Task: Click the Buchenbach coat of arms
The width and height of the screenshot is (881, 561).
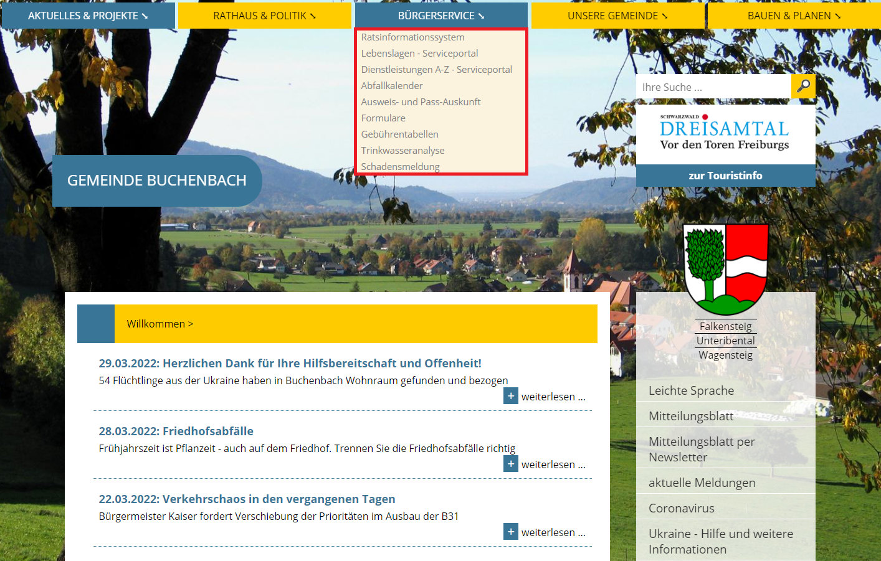Action: [725, 270]
